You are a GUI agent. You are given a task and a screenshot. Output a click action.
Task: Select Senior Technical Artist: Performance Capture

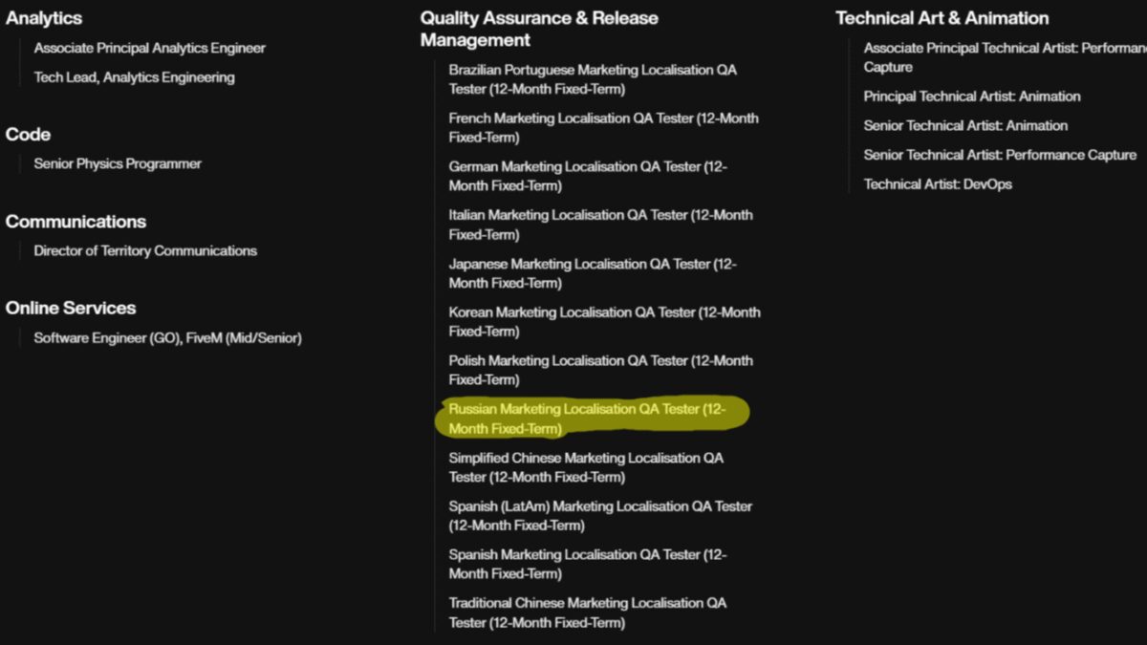tap(1000, 155)
